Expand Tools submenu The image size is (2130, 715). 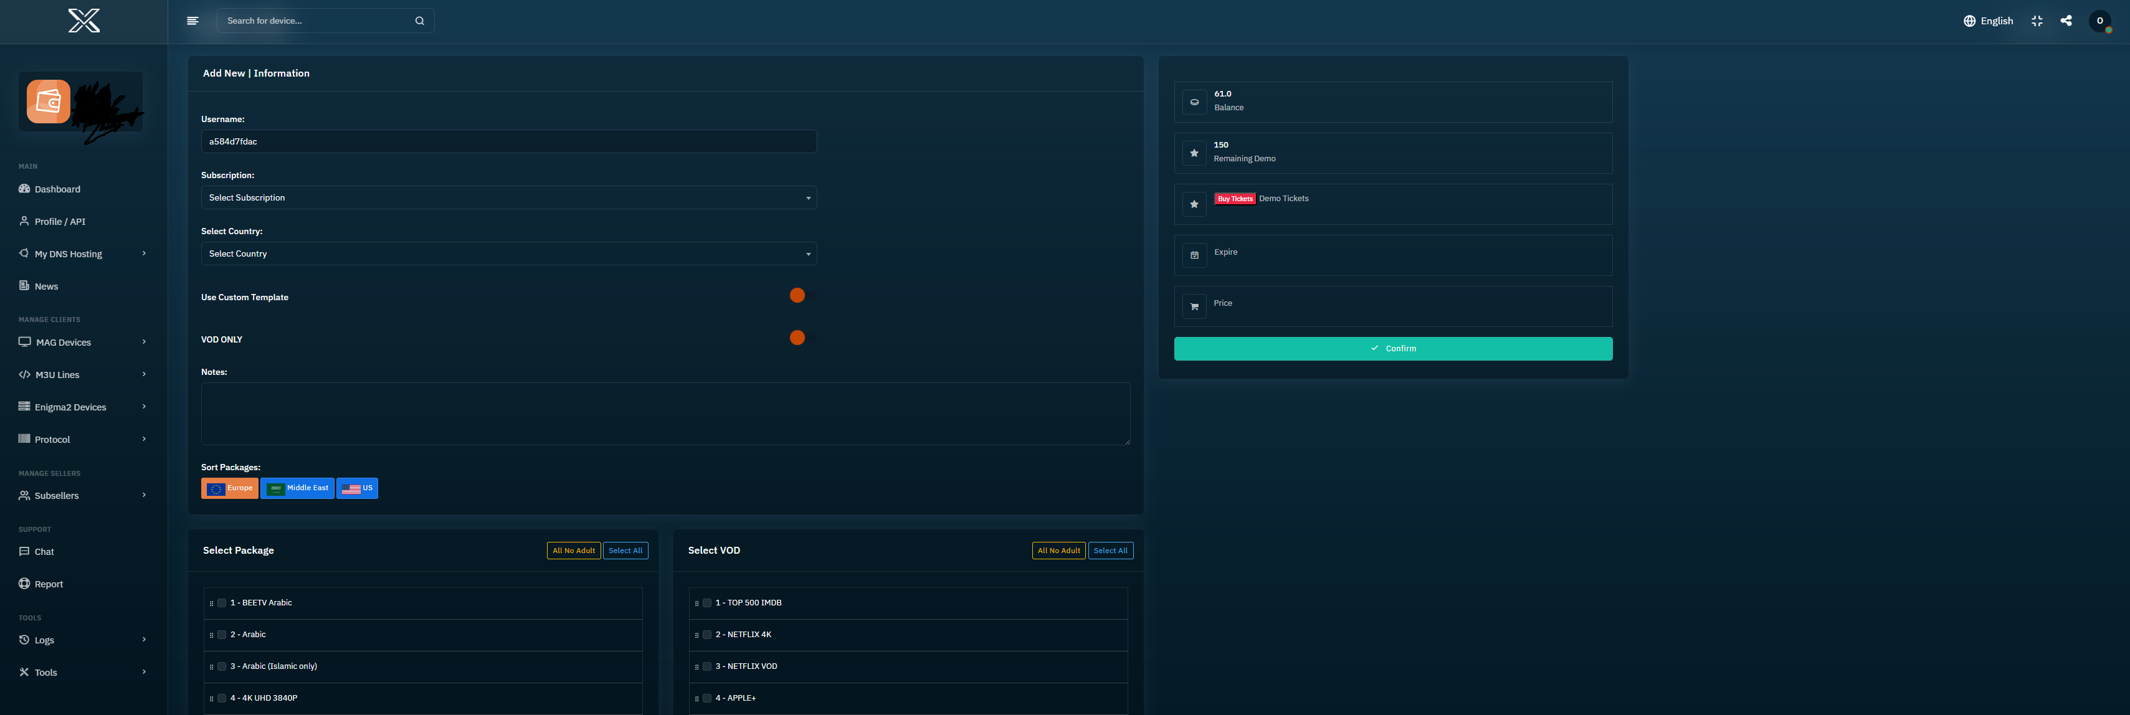click(x=83, y=672)
